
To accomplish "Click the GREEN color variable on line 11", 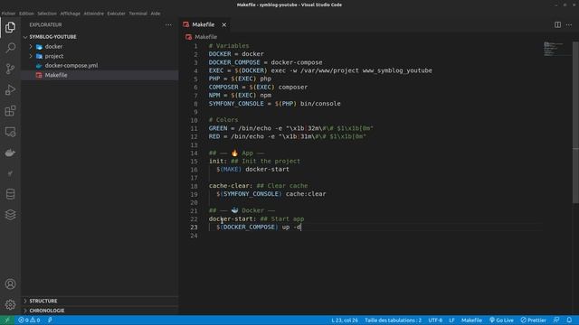I will 218,128.
